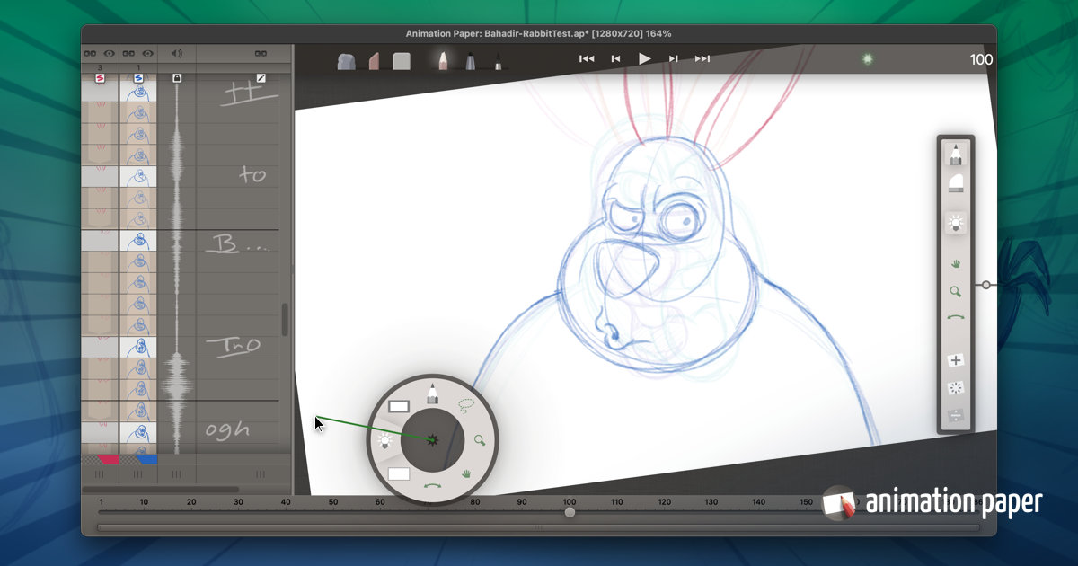This screenshot has width=1078, height=566.
Task: Click the edit notes pencil icon above the notes column
Action: tap(261, 78)
